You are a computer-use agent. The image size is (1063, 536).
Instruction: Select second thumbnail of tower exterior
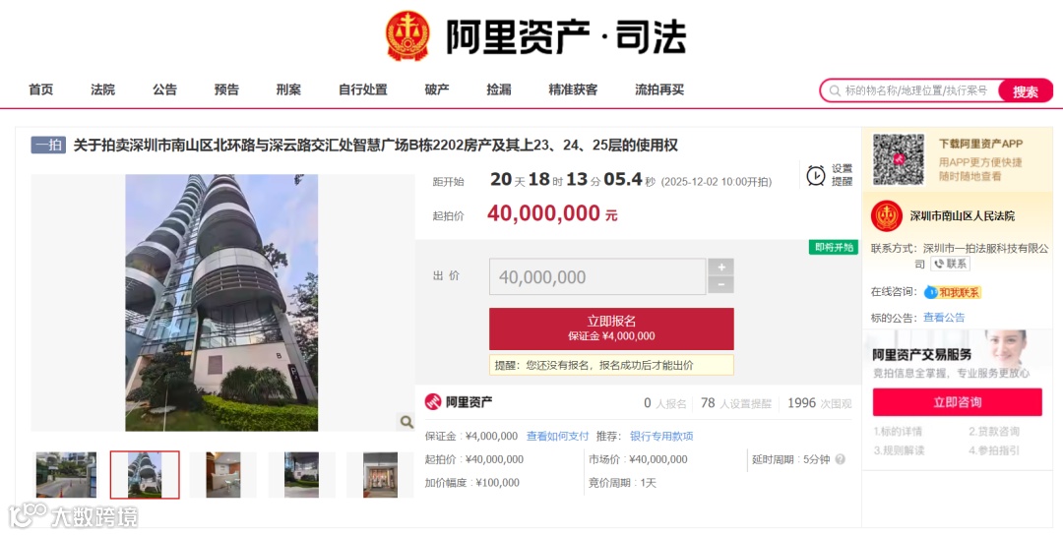click(x=145, y=475)
